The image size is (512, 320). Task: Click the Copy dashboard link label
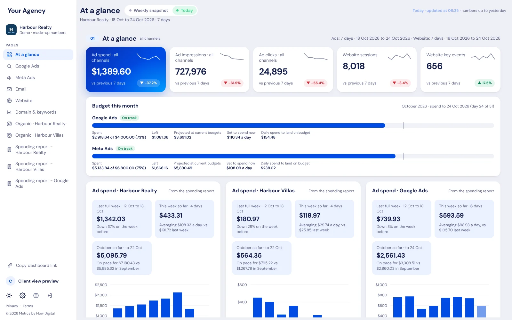36,265
